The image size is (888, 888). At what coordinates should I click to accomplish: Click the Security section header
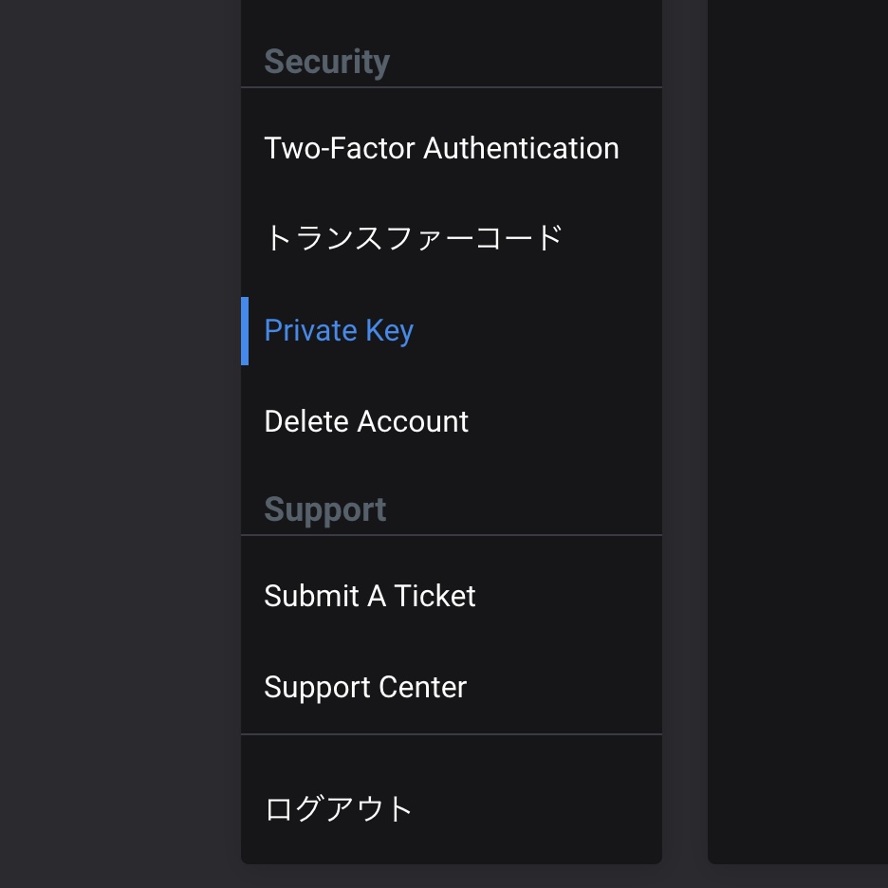326,61
